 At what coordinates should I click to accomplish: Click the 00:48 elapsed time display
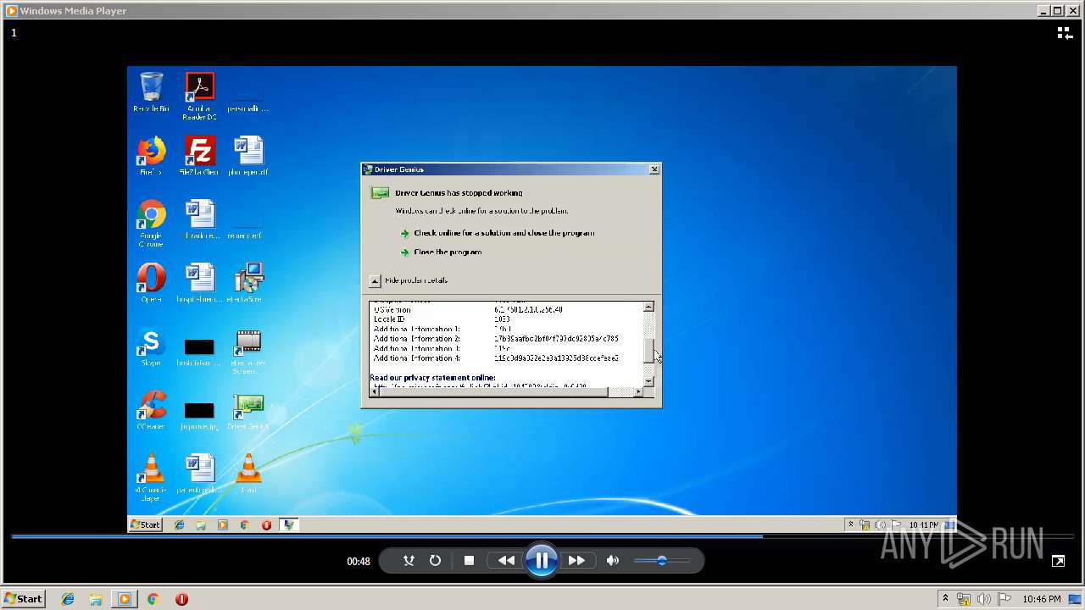point(359,561)
